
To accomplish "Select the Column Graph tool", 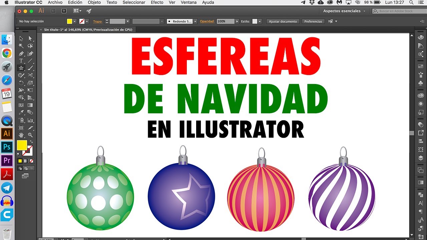I will 30,120.
